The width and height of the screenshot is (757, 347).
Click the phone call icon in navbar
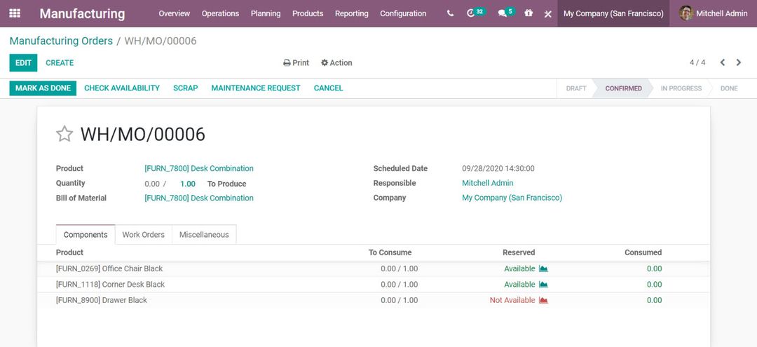click(x=450, y=13)
